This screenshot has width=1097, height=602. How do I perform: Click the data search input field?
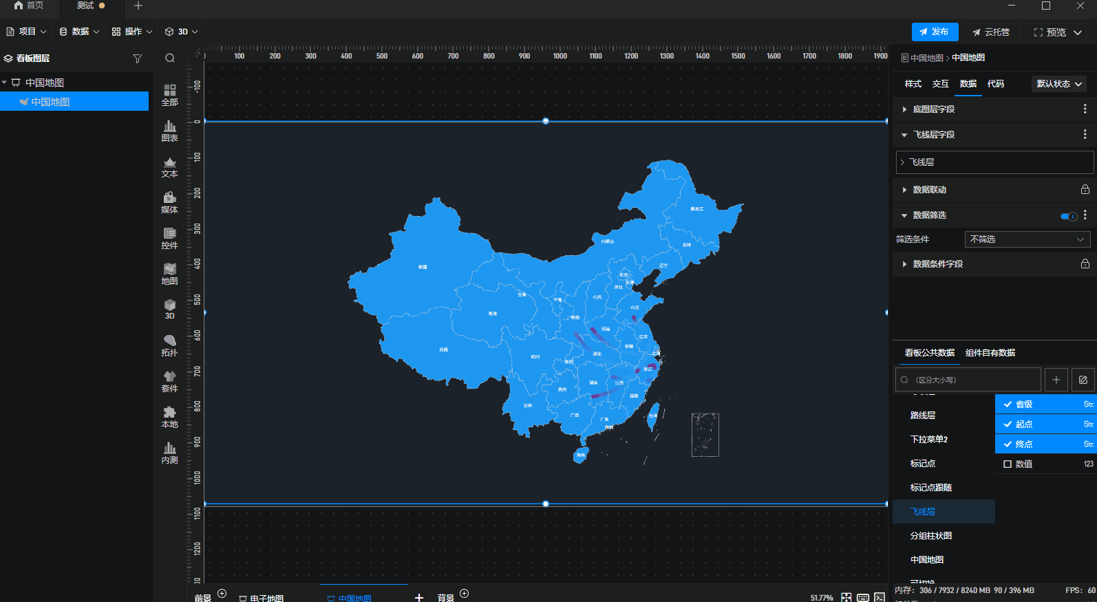tap(968, 380)
